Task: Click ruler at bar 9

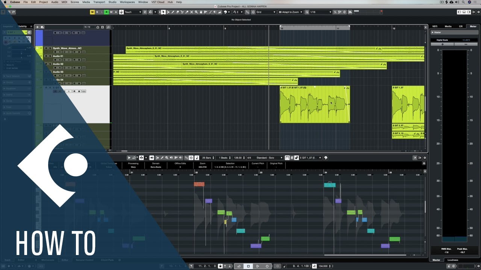Action: [225, 28]
